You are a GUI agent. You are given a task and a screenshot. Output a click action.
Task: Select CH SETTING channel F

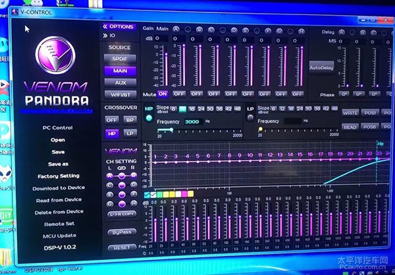(x=134, y=194)
